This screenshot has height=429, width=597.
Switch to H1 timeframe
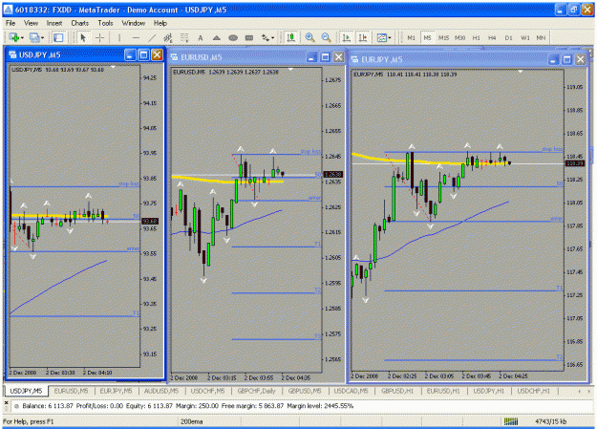pos(477,37)
